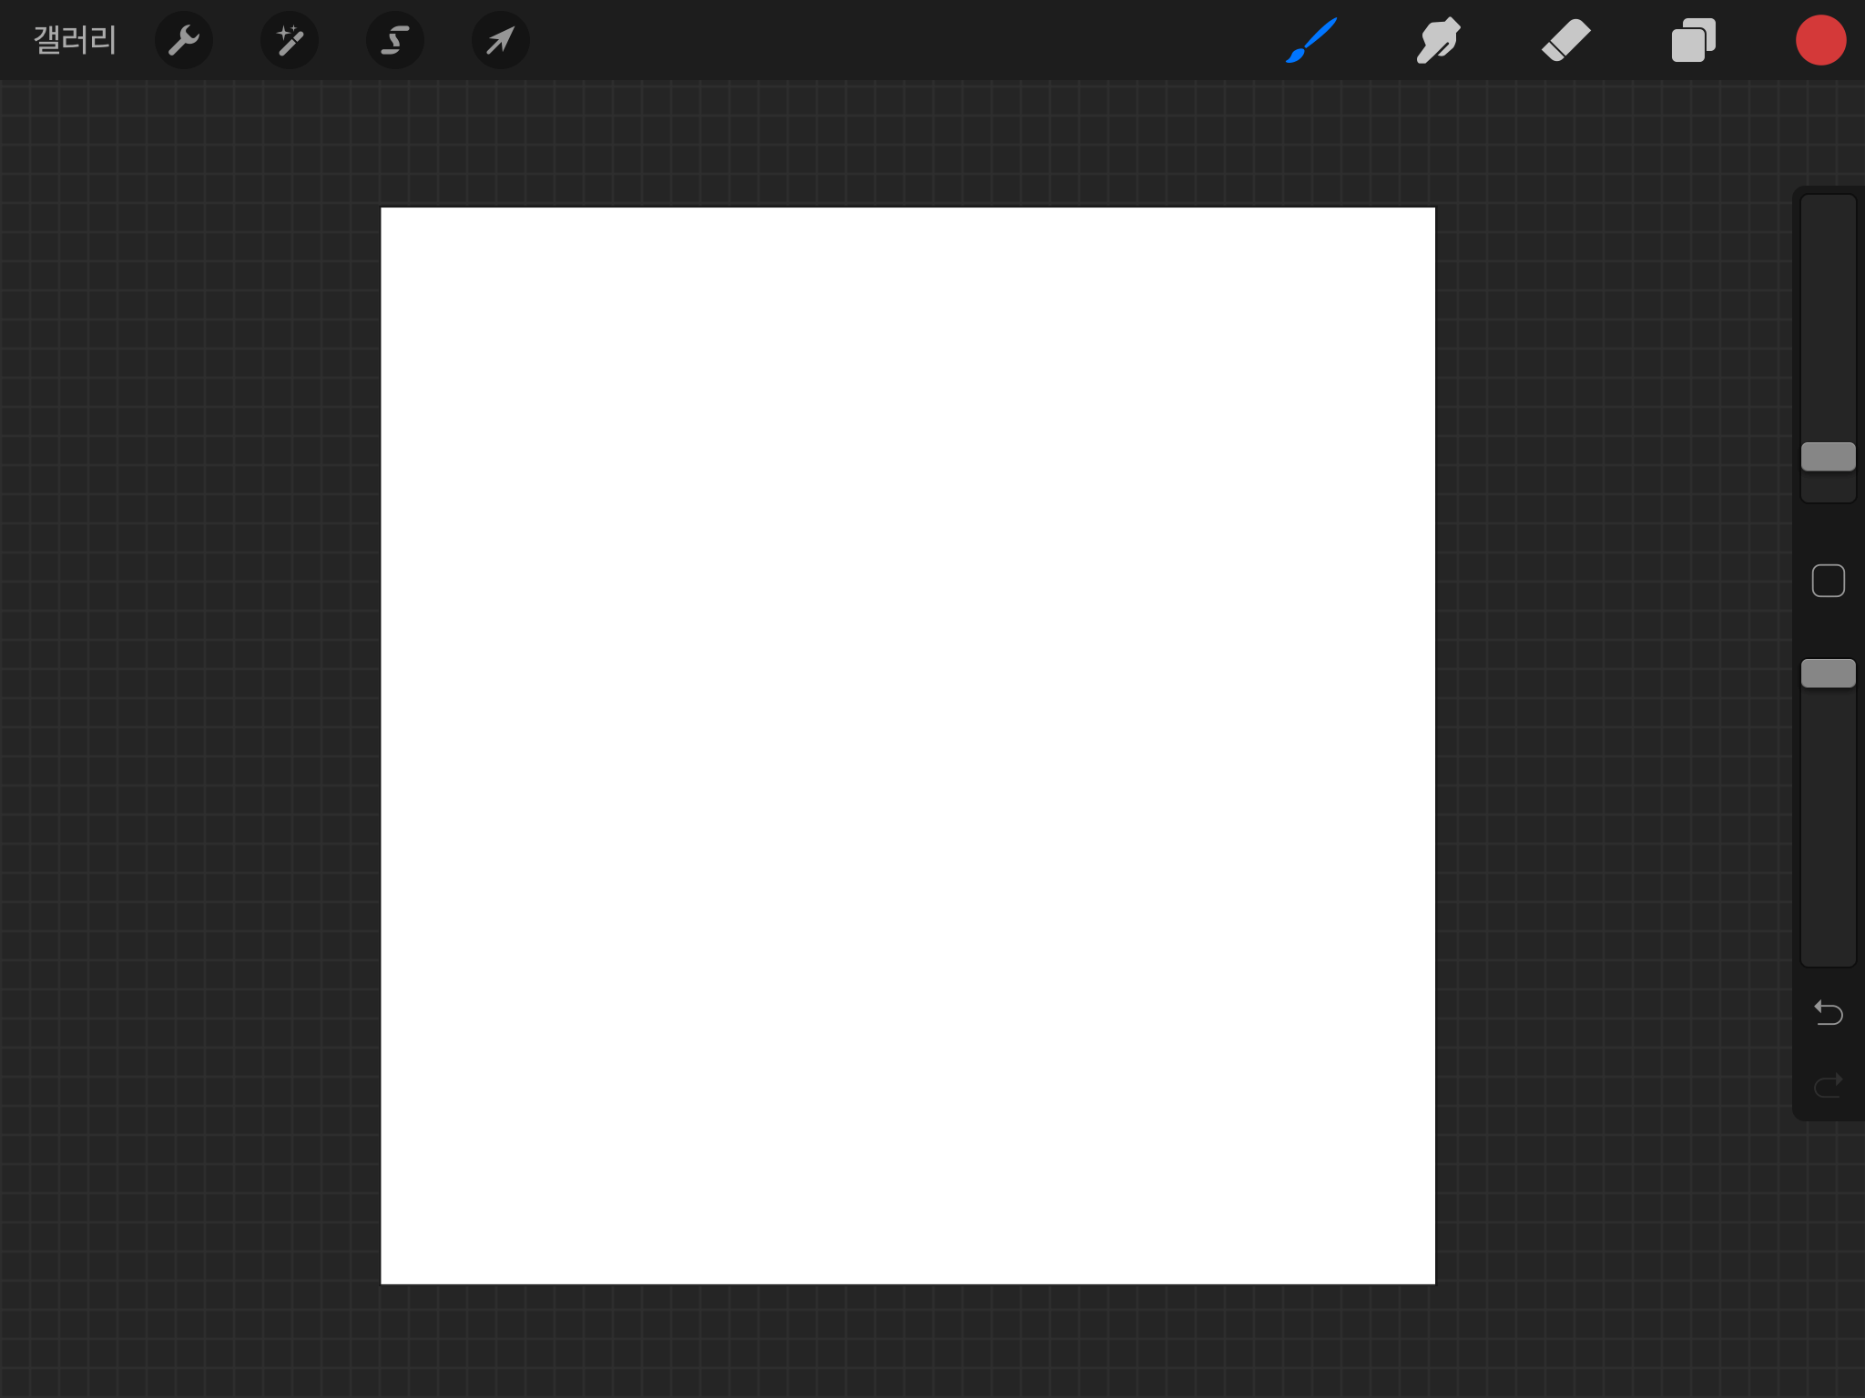Select the Smudge finger tool
The image size is (1865, 1398).
tap(1438, 40)
